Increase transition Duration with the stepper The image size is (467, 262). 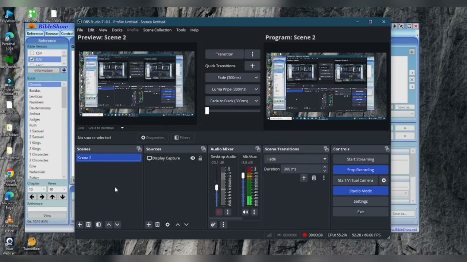[x=324, y=167]
